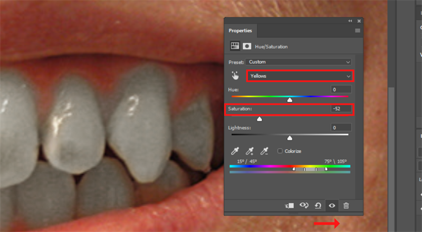The image size is (422, 232).
Task: Pick the Eyedropper tool
Action: pyautogui.click(x=235, y=151)
